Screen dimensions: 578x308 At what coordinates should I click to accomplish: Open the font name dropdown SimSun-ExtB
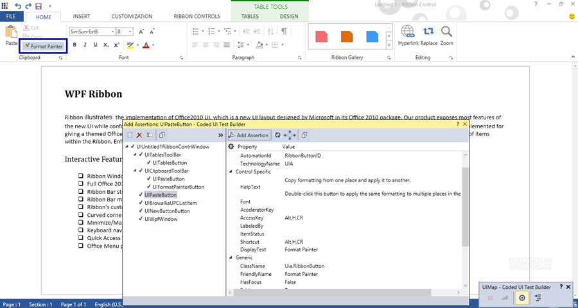[112, 31]
